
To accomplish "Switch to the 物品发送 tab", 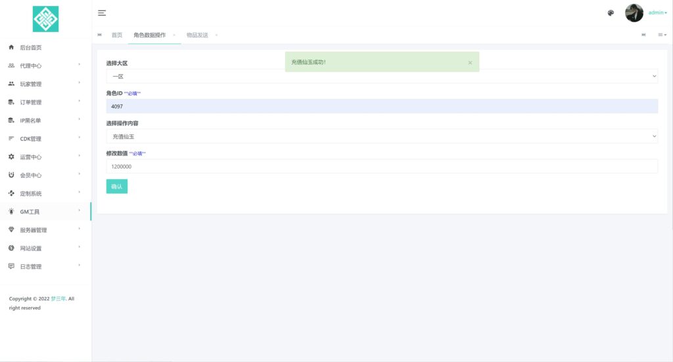I will [197, 35].
